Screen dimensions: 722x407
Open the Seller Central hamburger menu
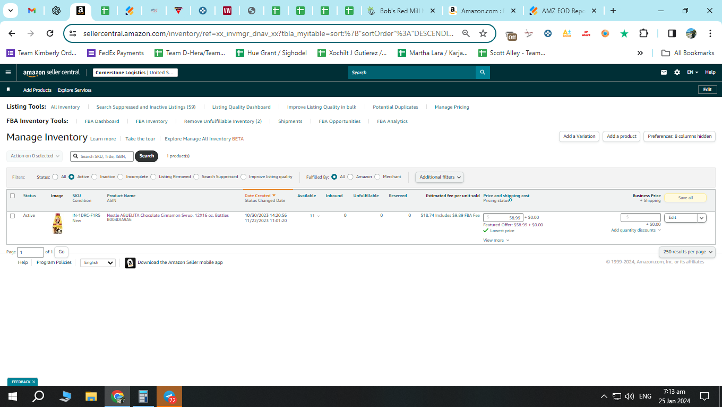point(8,73)
